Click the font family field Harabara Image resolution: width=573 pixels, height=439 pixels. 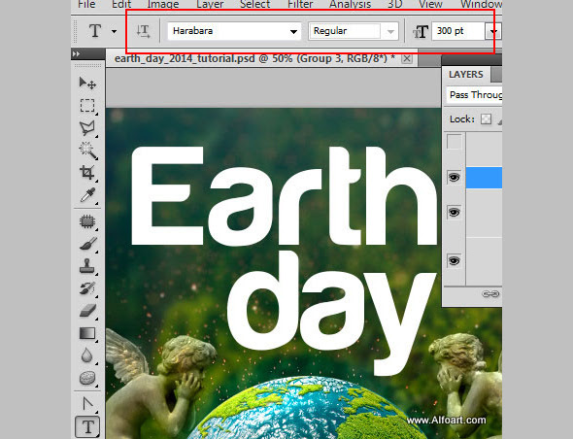click(x=234, y=31)
